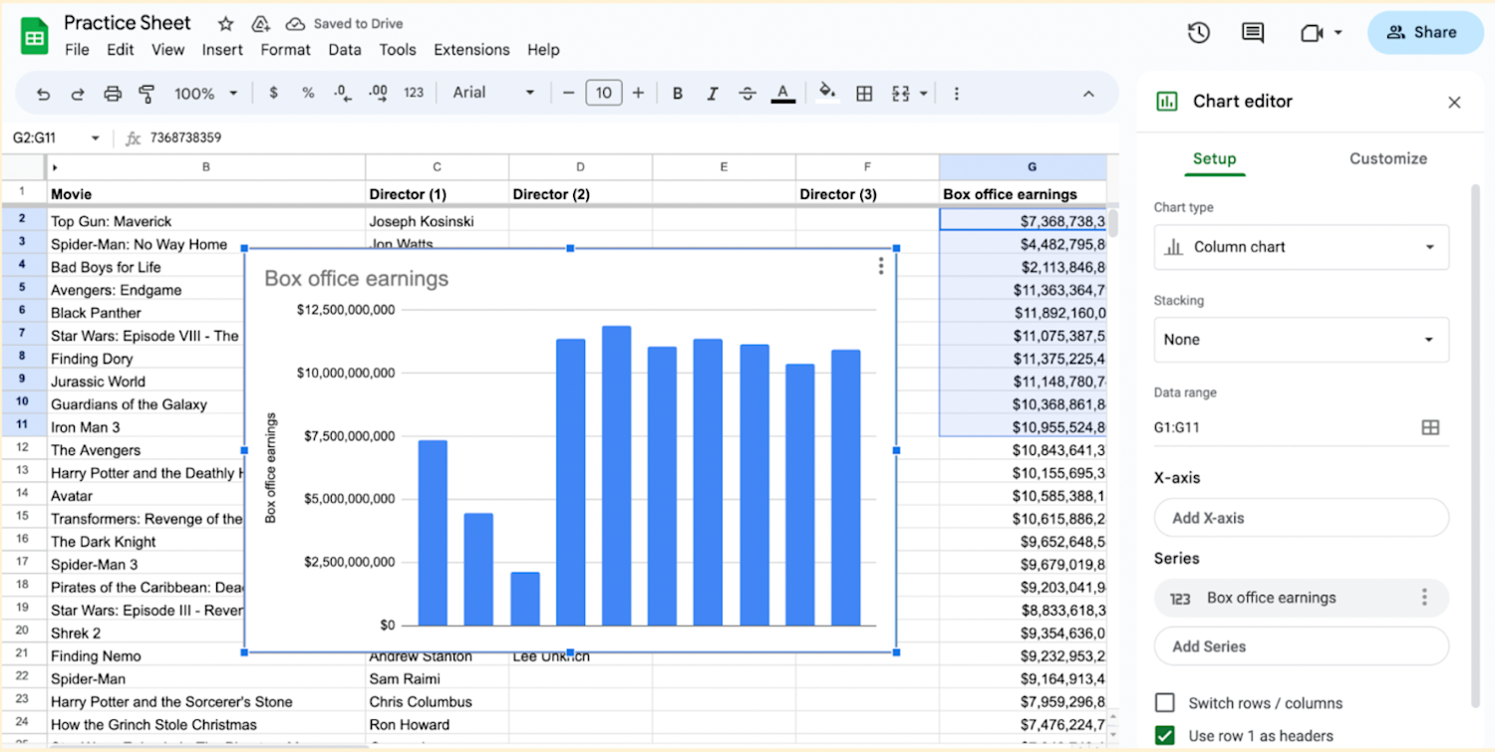Format as currency dollar icon

point(274,93)
